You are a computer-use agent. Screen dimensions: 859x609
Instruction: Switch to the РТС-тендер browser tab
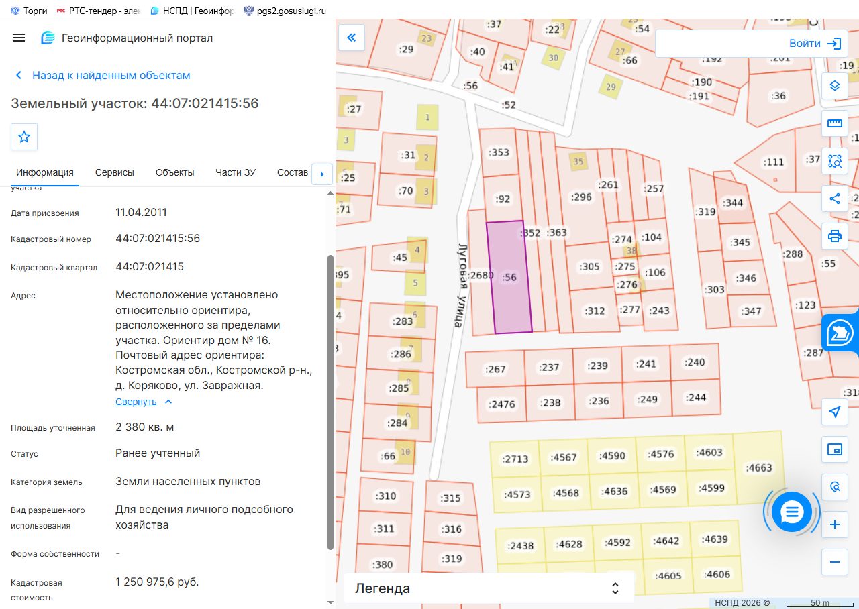(x=98, y=10)
